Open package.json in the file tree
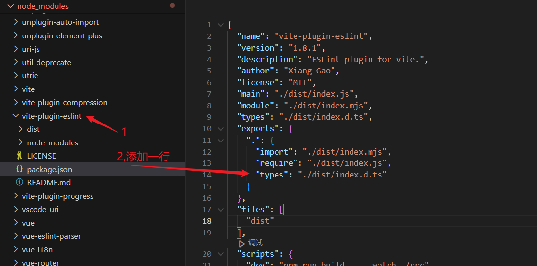The width and height of the screenshot is (537, 266). [49, 169]
